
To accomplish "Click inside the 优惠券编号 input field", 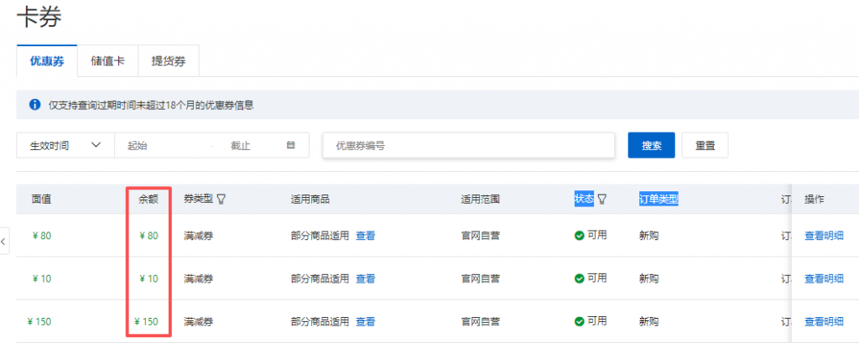I will click(x=469, y=145).
